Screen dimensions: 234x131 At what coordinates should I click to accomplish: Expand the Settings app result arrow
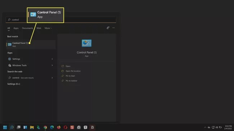click(52, 59)
